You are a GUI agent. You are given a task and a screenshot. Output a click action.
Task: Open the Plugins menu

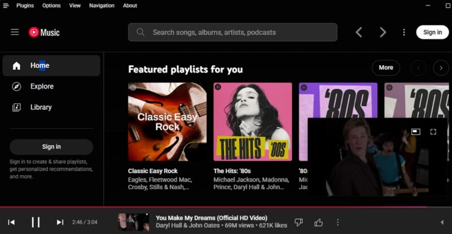25,6
